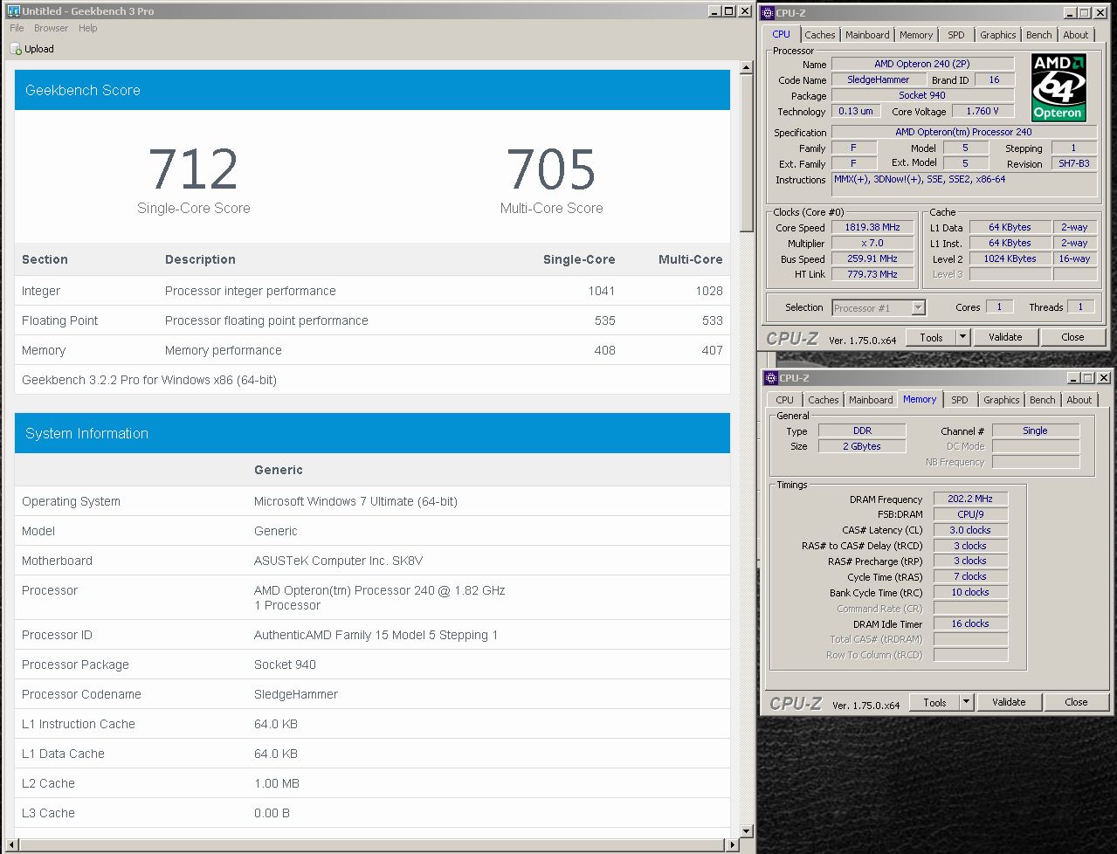The width and height of the screenshot is (1117, 854).
Task: Click Validate button in bottom CPU-Z window
Action: 1009,702
